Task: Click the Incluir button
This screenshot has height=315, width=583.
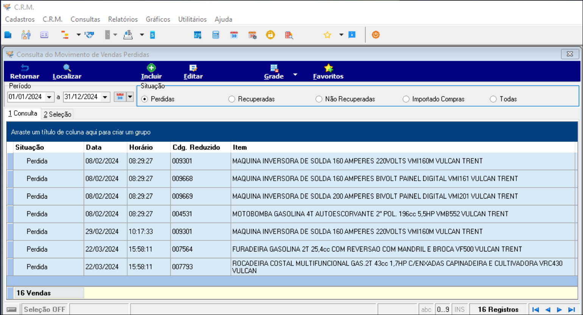Action: 151,71
